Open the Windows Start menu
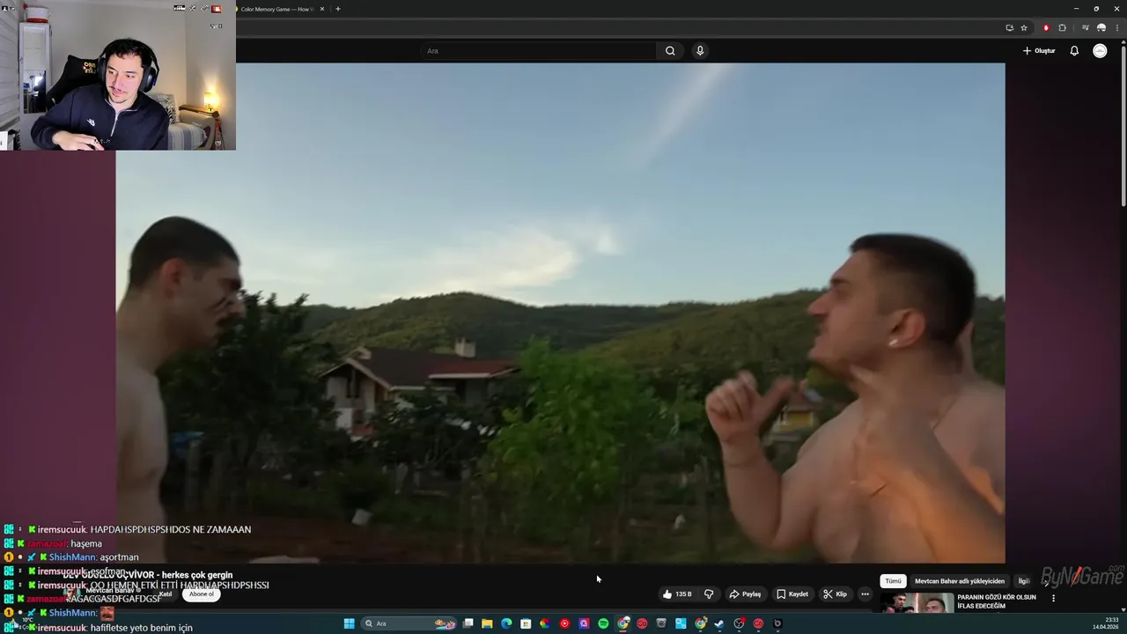 (349, 623)
